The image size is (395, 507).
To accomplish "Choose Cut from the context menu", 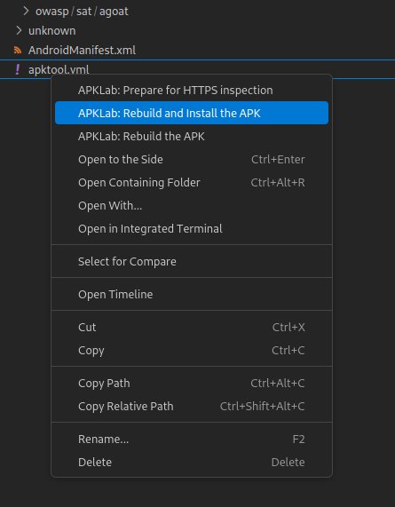I will pyautogui.click(x=192, y=328).
